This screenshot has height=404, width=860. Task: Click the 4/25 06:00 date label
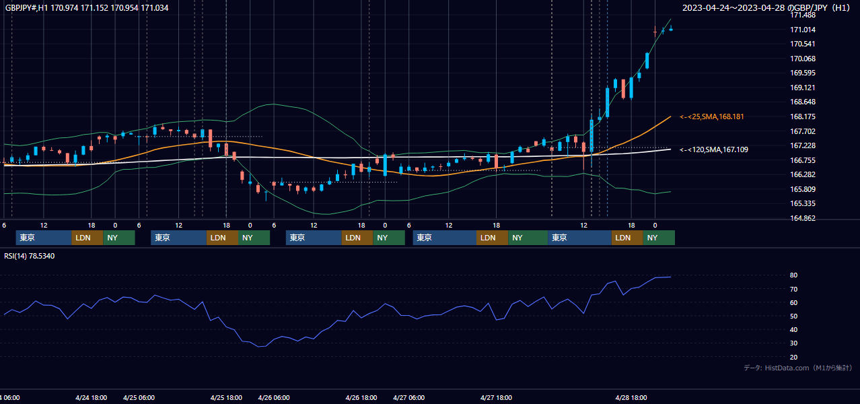click(x=139, y=398)
